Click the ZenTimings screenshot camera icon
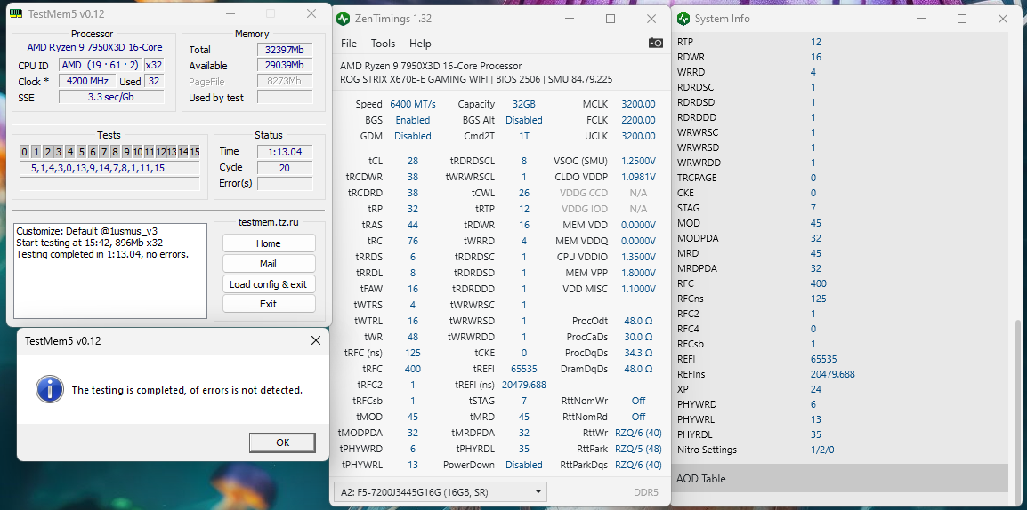 click(656, 44)
